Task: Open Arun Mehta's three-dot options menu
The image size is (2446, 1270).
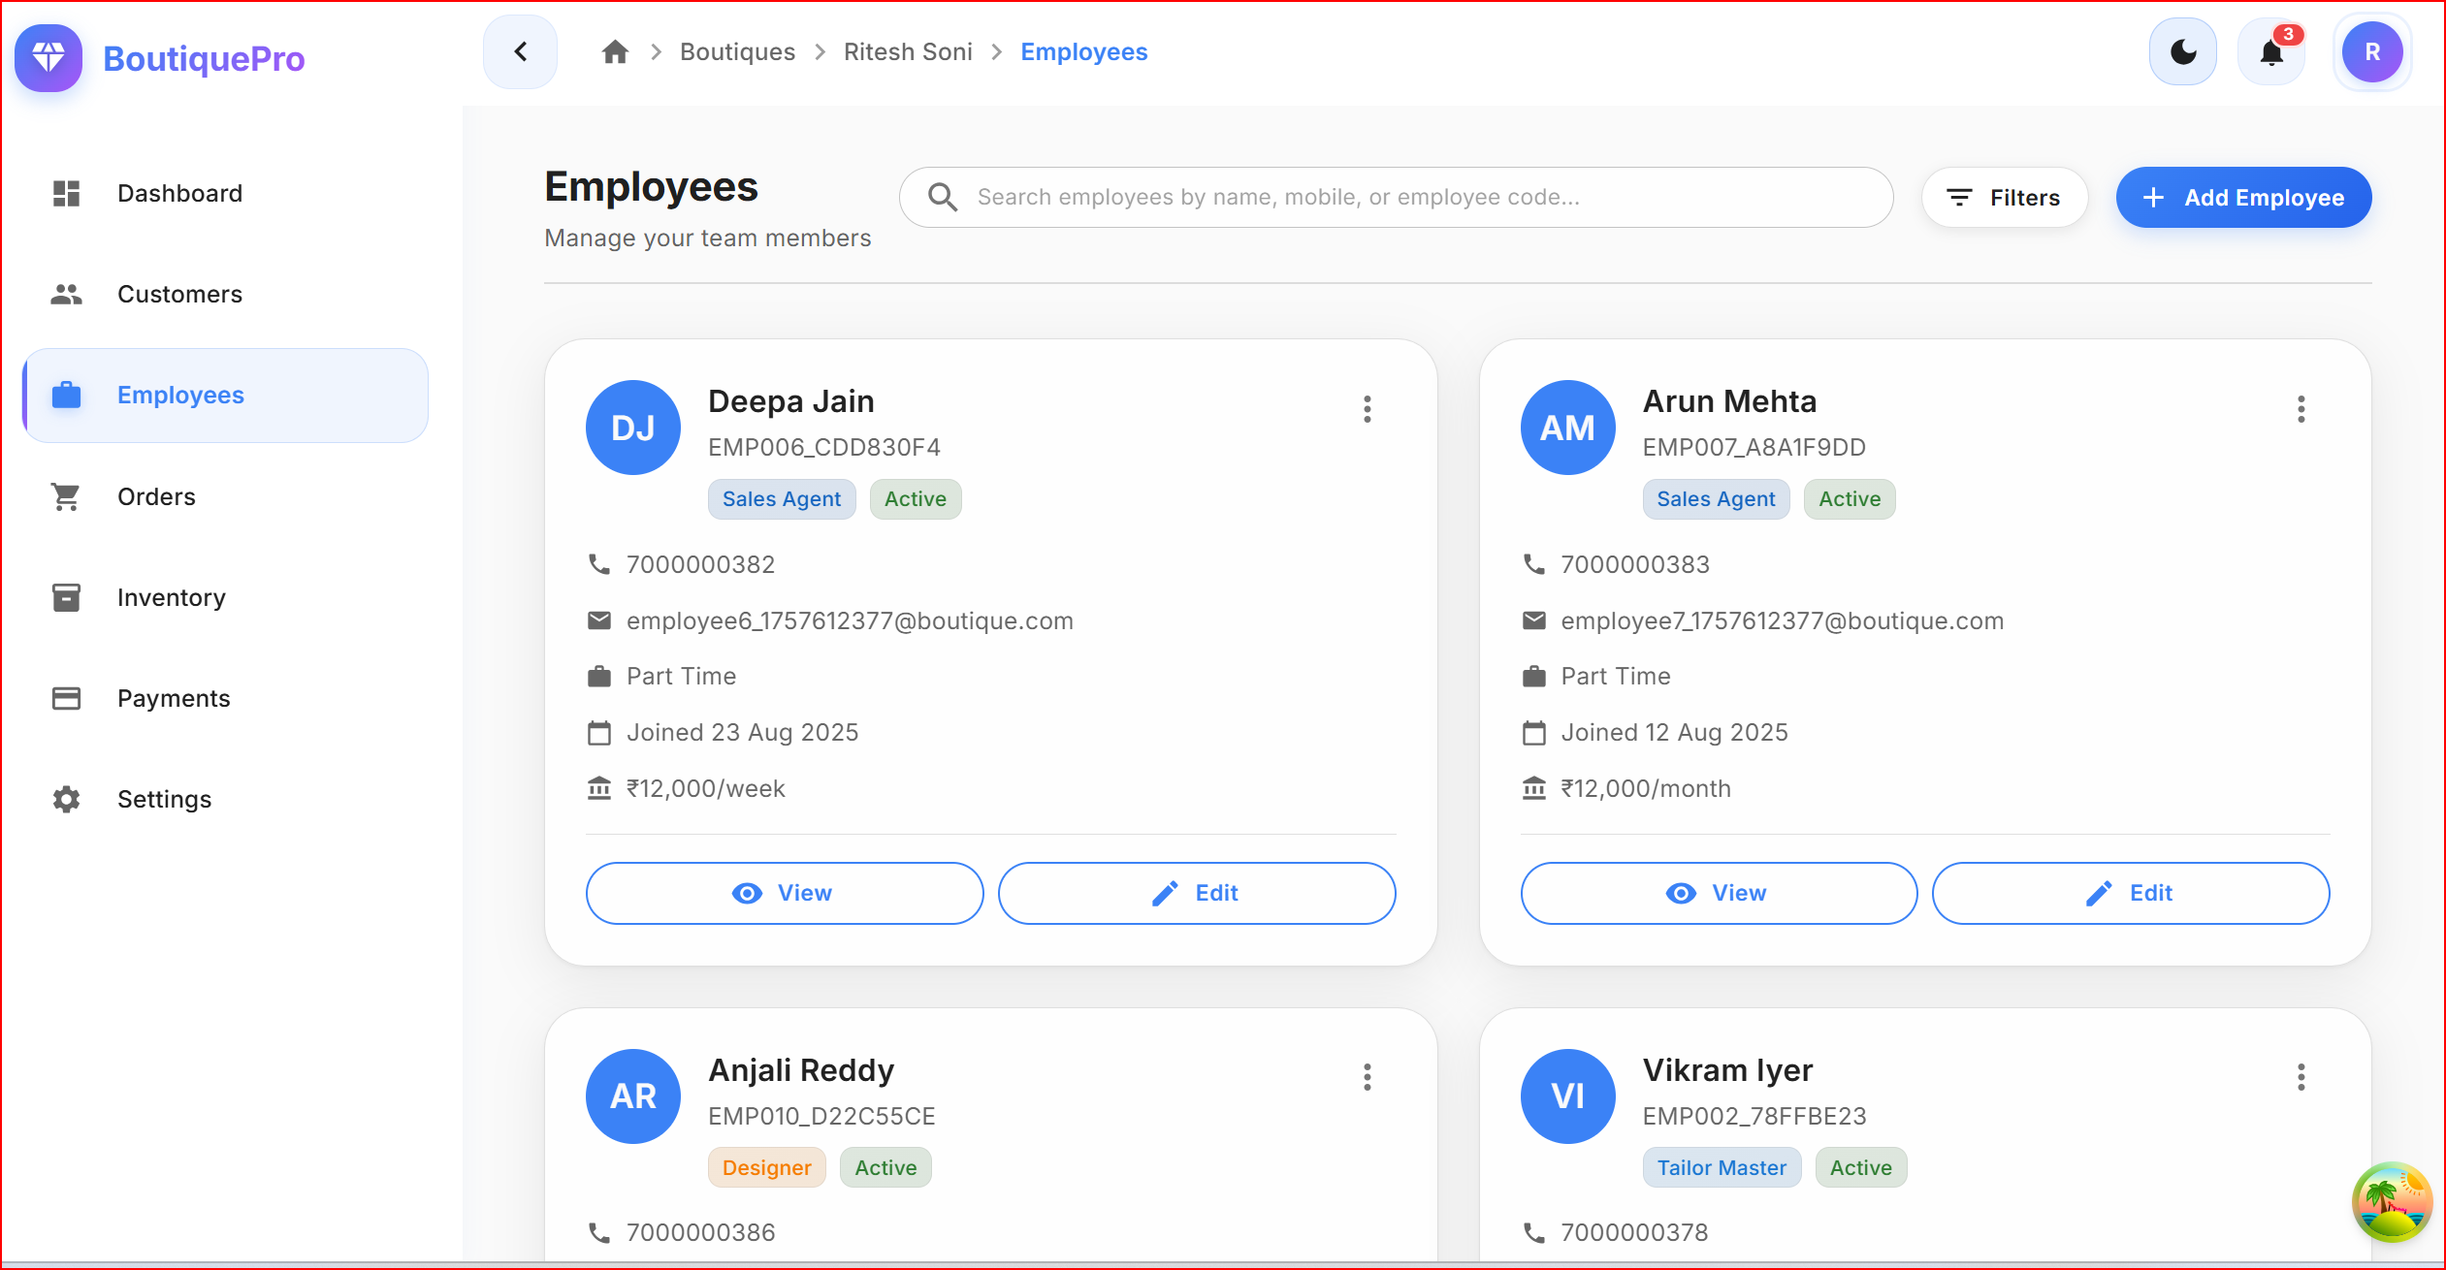Action: [2301, 408]
